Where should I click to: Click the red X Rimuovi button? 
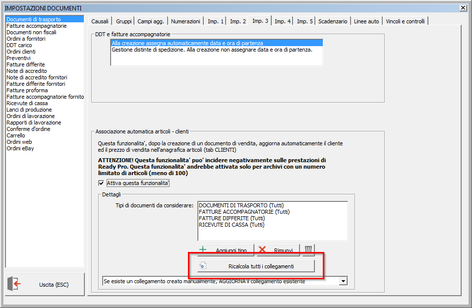point(278,250)
